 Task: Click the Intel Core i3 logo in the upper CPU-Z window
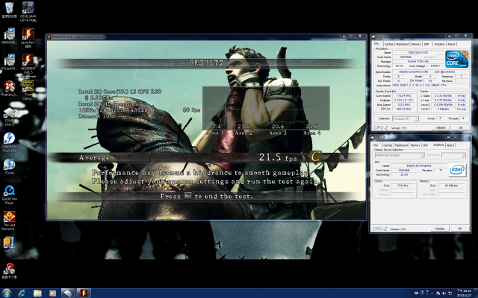pyautogui.click(x=456, y=59)
